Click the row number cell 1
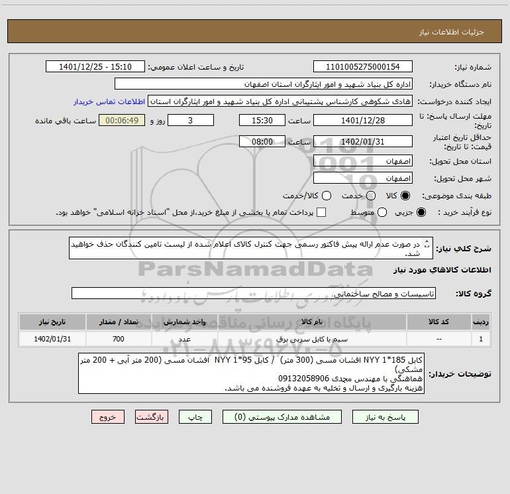 (x=481, y=339)
